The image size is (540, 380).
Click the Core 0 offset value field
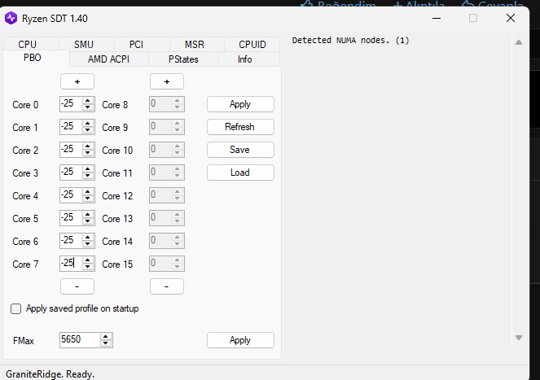(x=71, y=104)
